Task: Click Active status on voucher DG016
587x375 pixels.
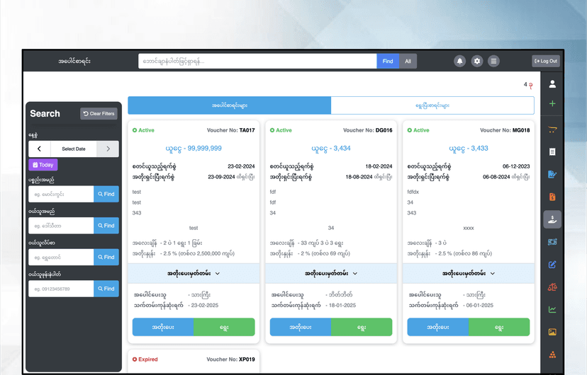Action: click(281, 130)
